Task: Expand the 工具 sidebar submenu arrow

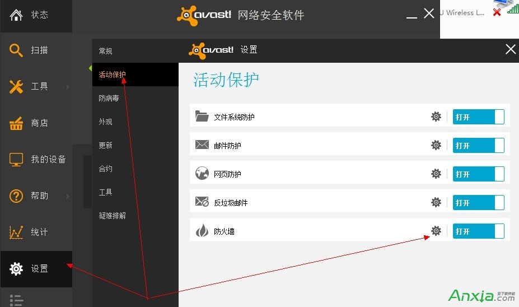Action: [68, 87]
